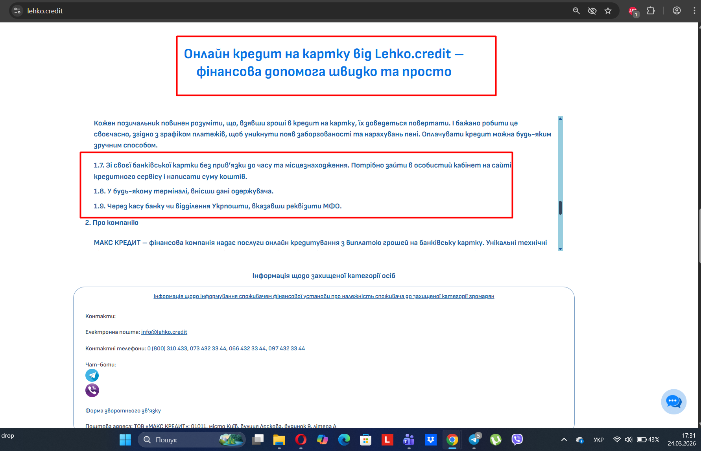Switch the УКР keyboard language indicator
The width and height of the screenshot is (701, 451).
click(x=599, y=440)
